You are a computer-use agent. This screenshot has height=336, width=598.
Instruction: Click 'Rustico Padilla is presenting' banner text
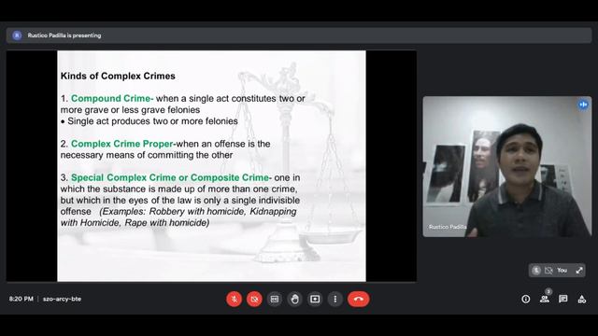64,35
